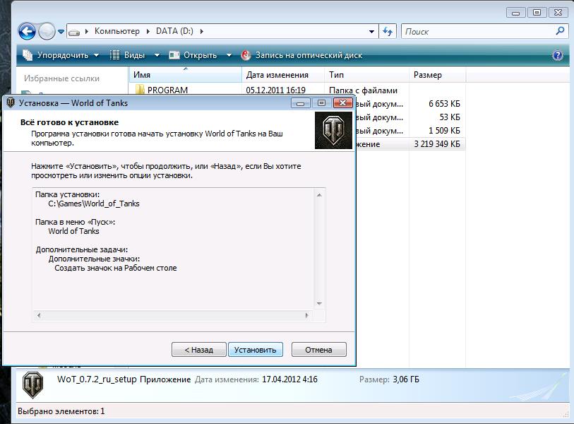574x424 pixels.
Task: Close the Explorer window
Action: coord(558,13)
